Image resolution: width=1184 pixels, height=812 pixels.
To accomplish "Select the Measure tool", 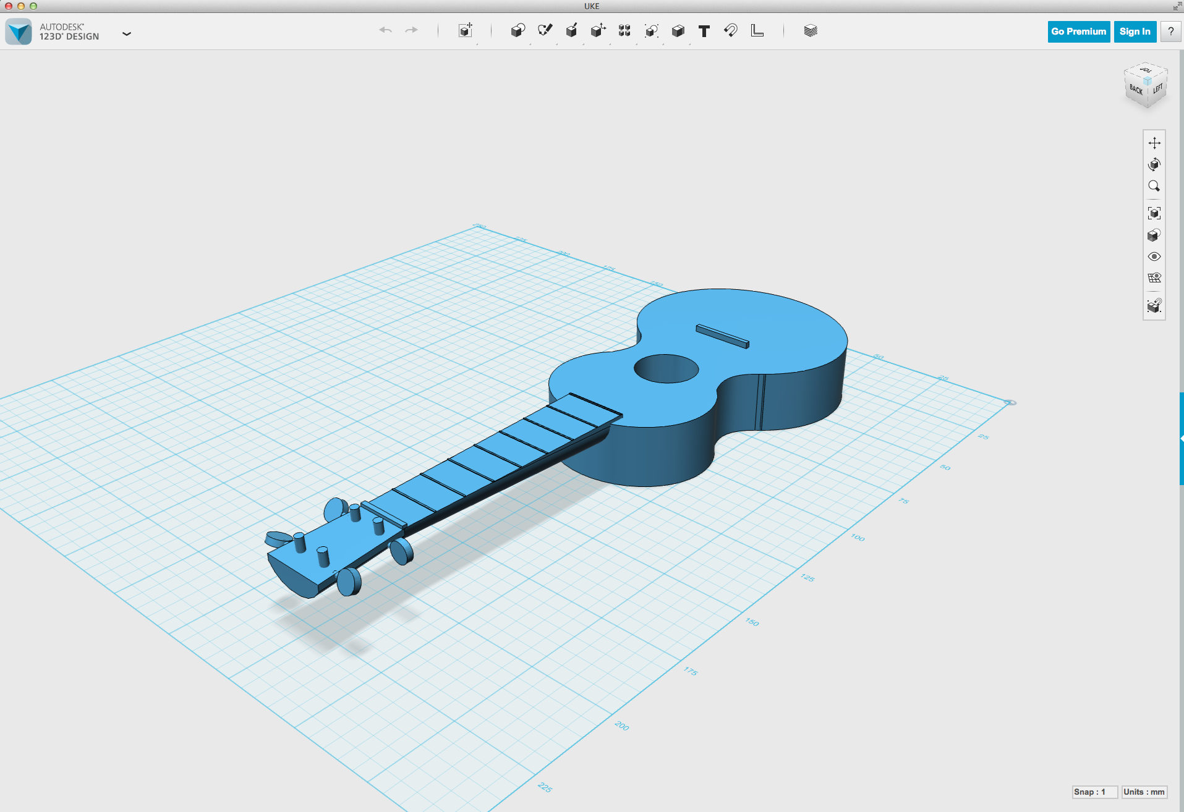I will click(757, 30).
